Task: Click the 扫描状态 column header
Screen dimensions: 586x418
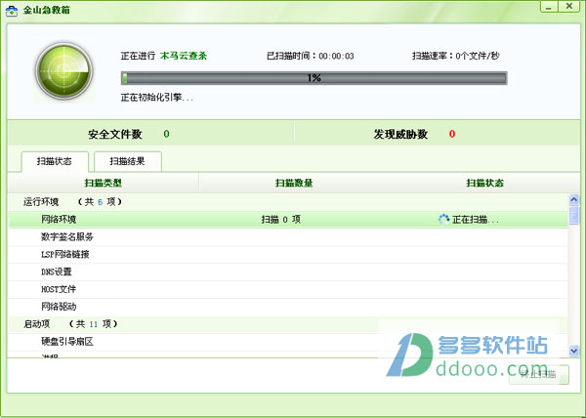Action: pos(484,183)
